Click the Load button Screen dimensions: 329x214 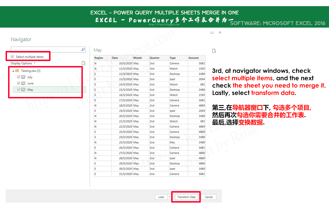click(161, 197)
